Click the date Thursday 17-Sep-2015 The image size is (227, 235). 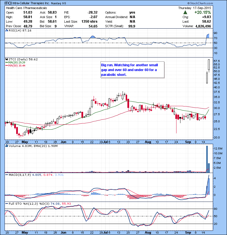click(195, 8)
